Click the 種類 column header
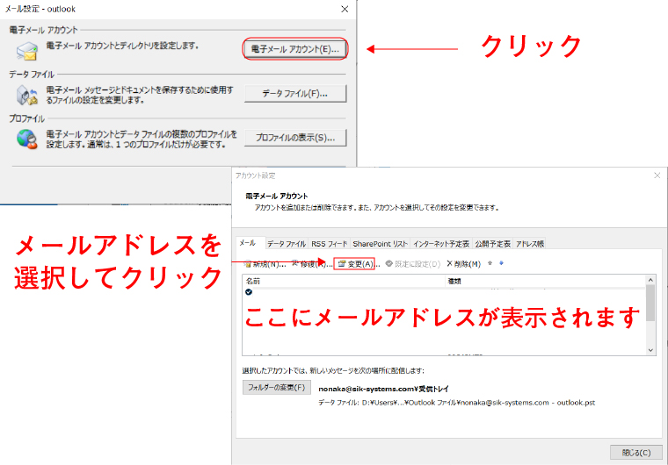Image resolution: width=668 pixels, height=465 pixels. (545, 282)
